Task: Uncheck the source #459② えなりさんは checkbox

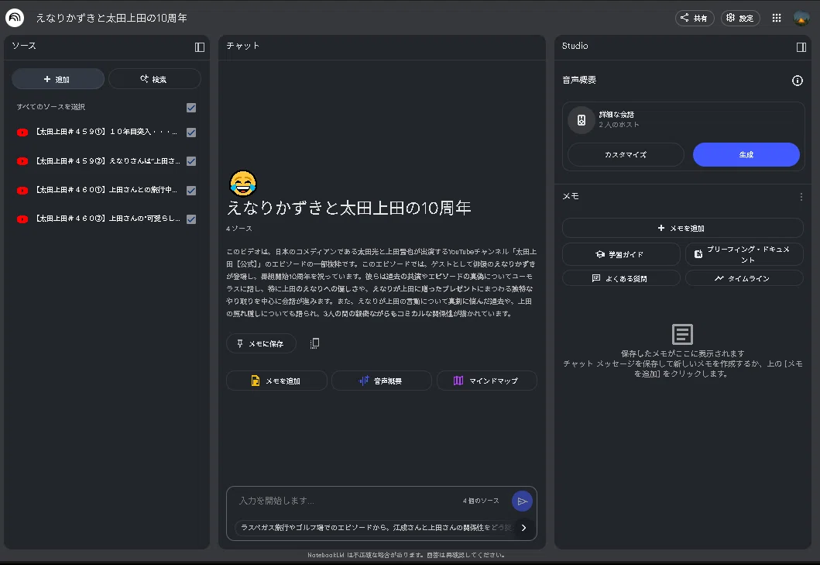Action: coord(191,161)
